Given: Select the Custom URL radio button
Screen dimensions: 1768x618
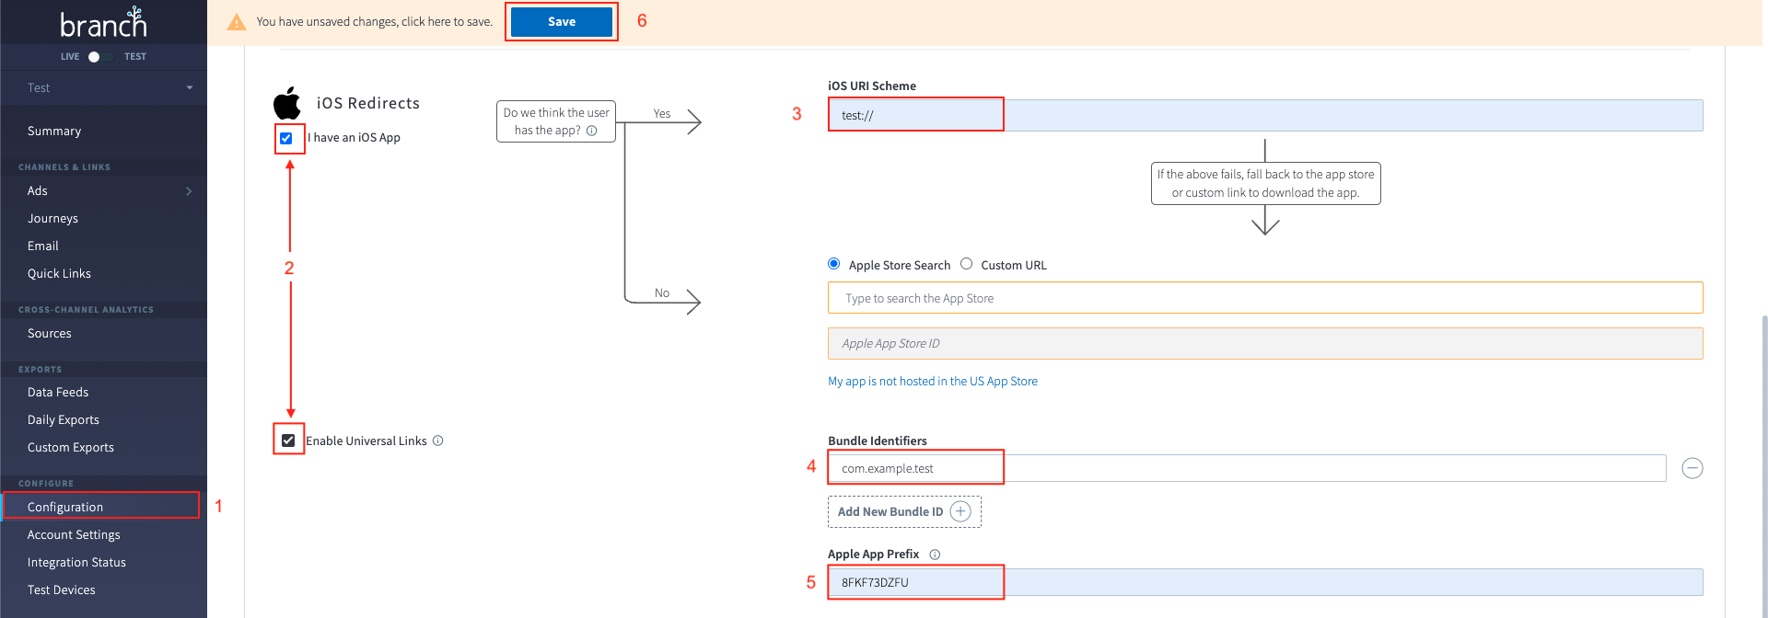Looking at the screenshot, I should tap(966, 264).
